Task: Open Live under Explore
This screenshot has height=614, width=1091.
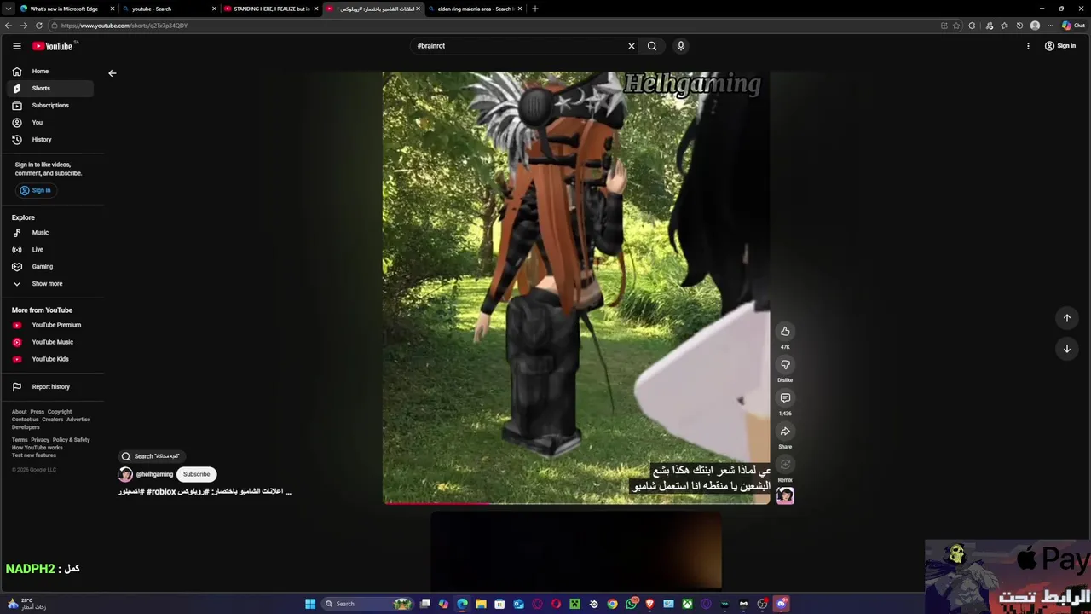Action: pos(52,250)
